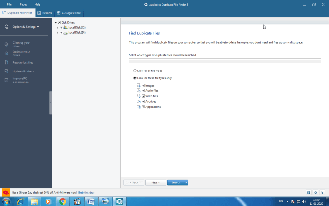Click the Images file type icon
The height and width of the screenshot is (206, 329).
(139, 85)
